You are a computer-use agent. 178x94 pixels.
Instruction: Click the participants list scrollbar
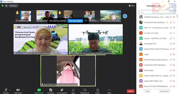tap(177, 16)
